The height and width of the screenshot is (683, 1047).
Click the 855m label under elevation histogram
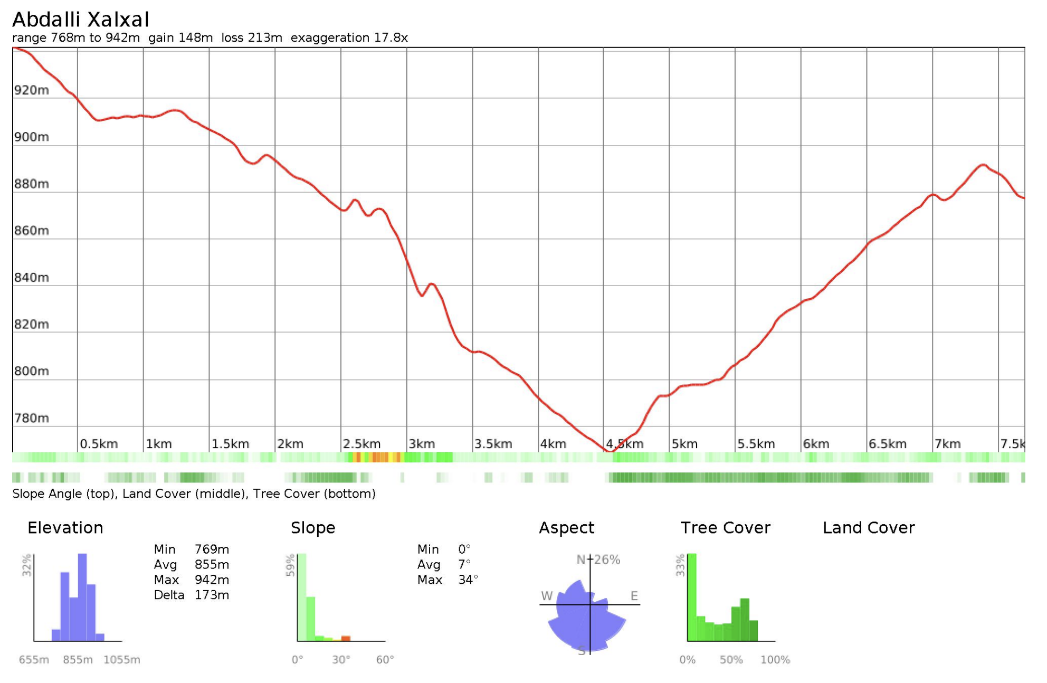[x=78, y=660]
